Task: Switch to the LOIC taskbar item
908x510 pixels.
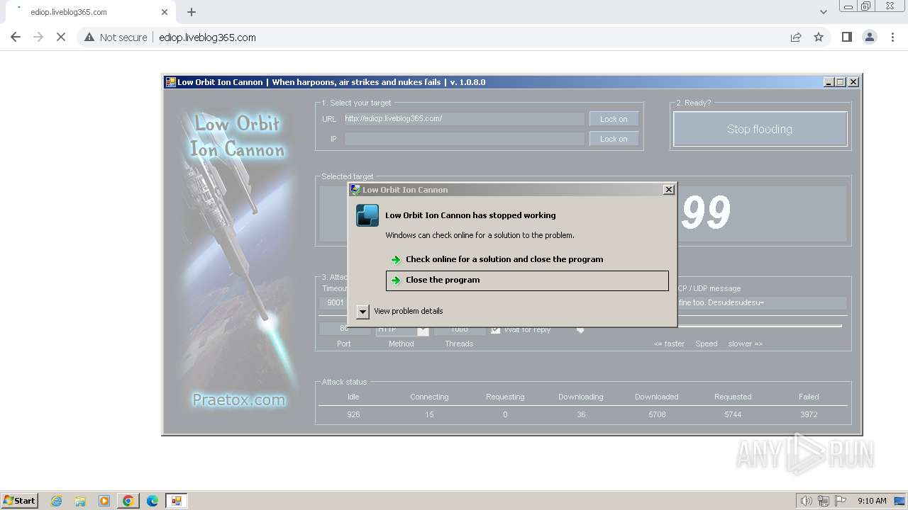Action: (x=176, y=501)
